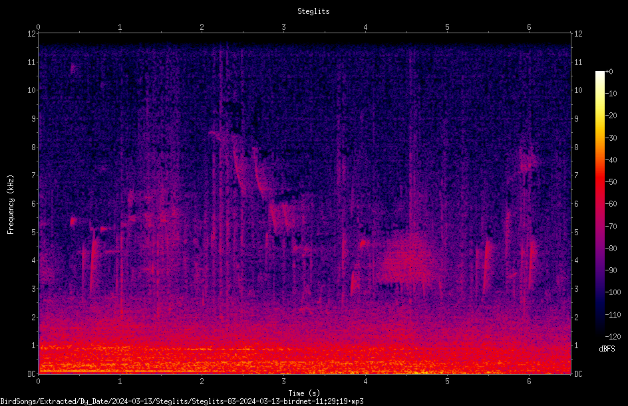The height and width of the screenshot is (406, 628).
Task: Click the file path text at bottom
Action: click(182, 401)
